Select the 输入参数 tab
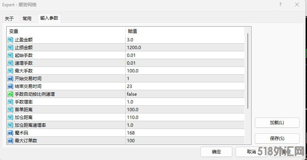The image size is (307, 160). (49, 18)
